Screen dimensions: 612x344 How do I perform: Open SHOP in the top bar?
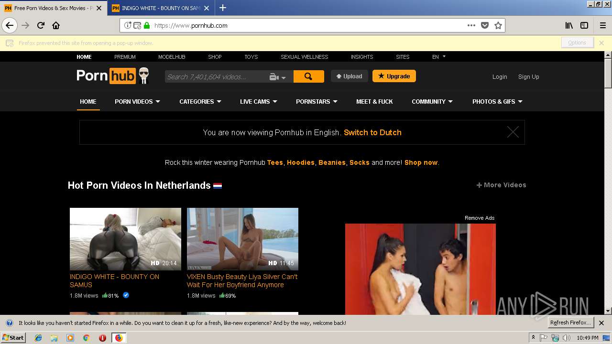(215, 57)
